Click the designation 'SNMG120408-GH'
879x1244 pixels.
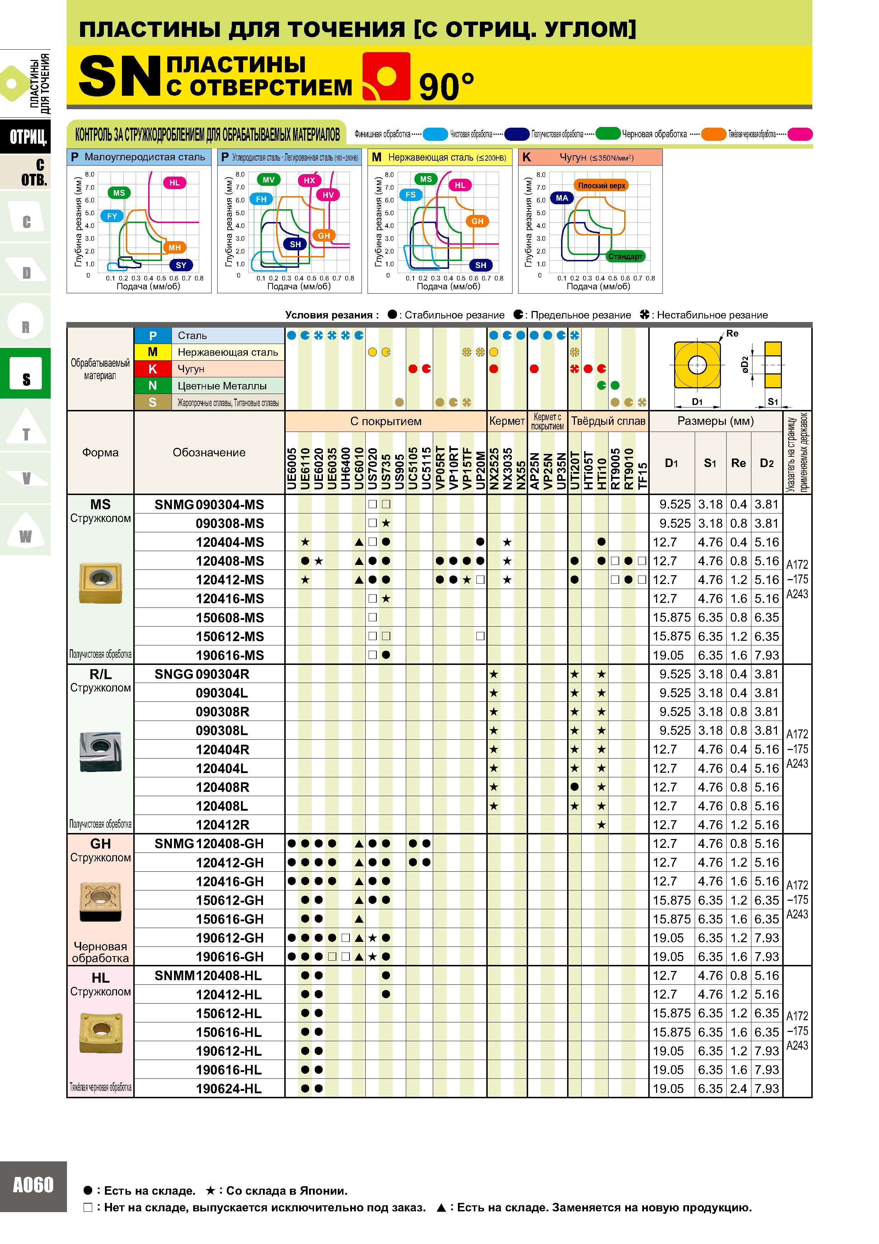[209, 844]
